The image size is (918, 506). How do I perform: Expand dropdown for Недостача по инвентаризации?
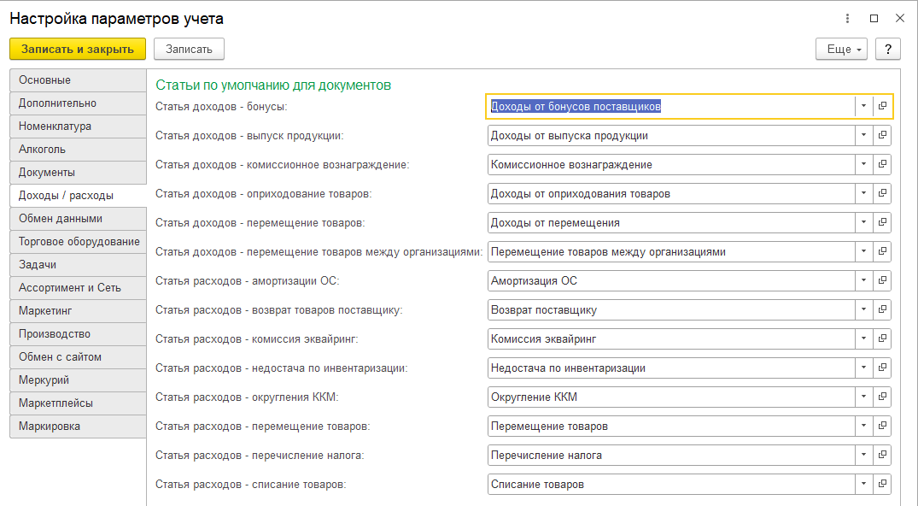[x=863, y=368]
